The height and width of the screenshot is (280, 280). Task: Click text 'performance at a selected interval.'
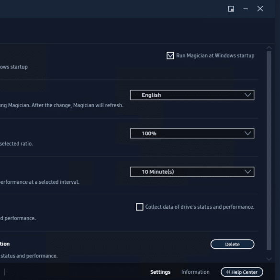pos(39,182)
